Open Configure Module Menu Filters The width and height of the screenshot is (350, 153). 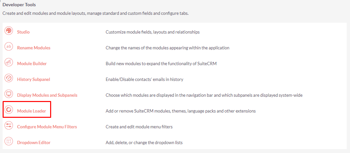[x=47, y=127]
